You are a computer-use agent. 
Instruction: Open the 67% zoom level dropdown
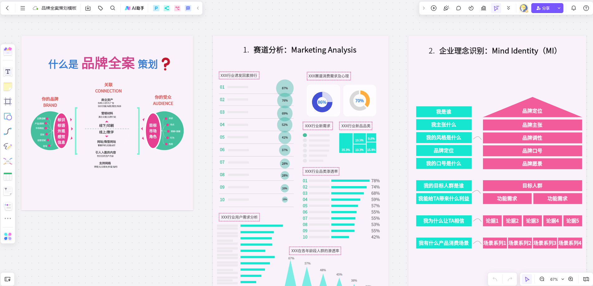click(557, 279)
